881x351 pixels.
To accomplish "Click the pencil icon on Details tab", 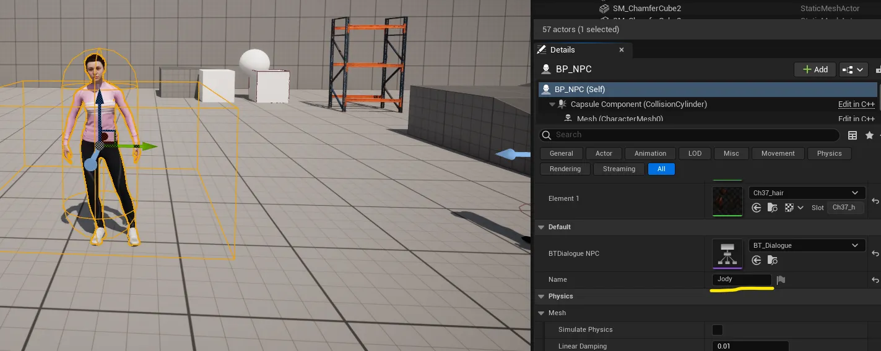I will tap(542, 50).
